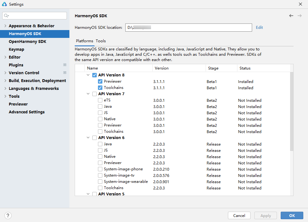Click the Stage column header
The width and height of the screenshot is (308, 222).
point(221,68)
